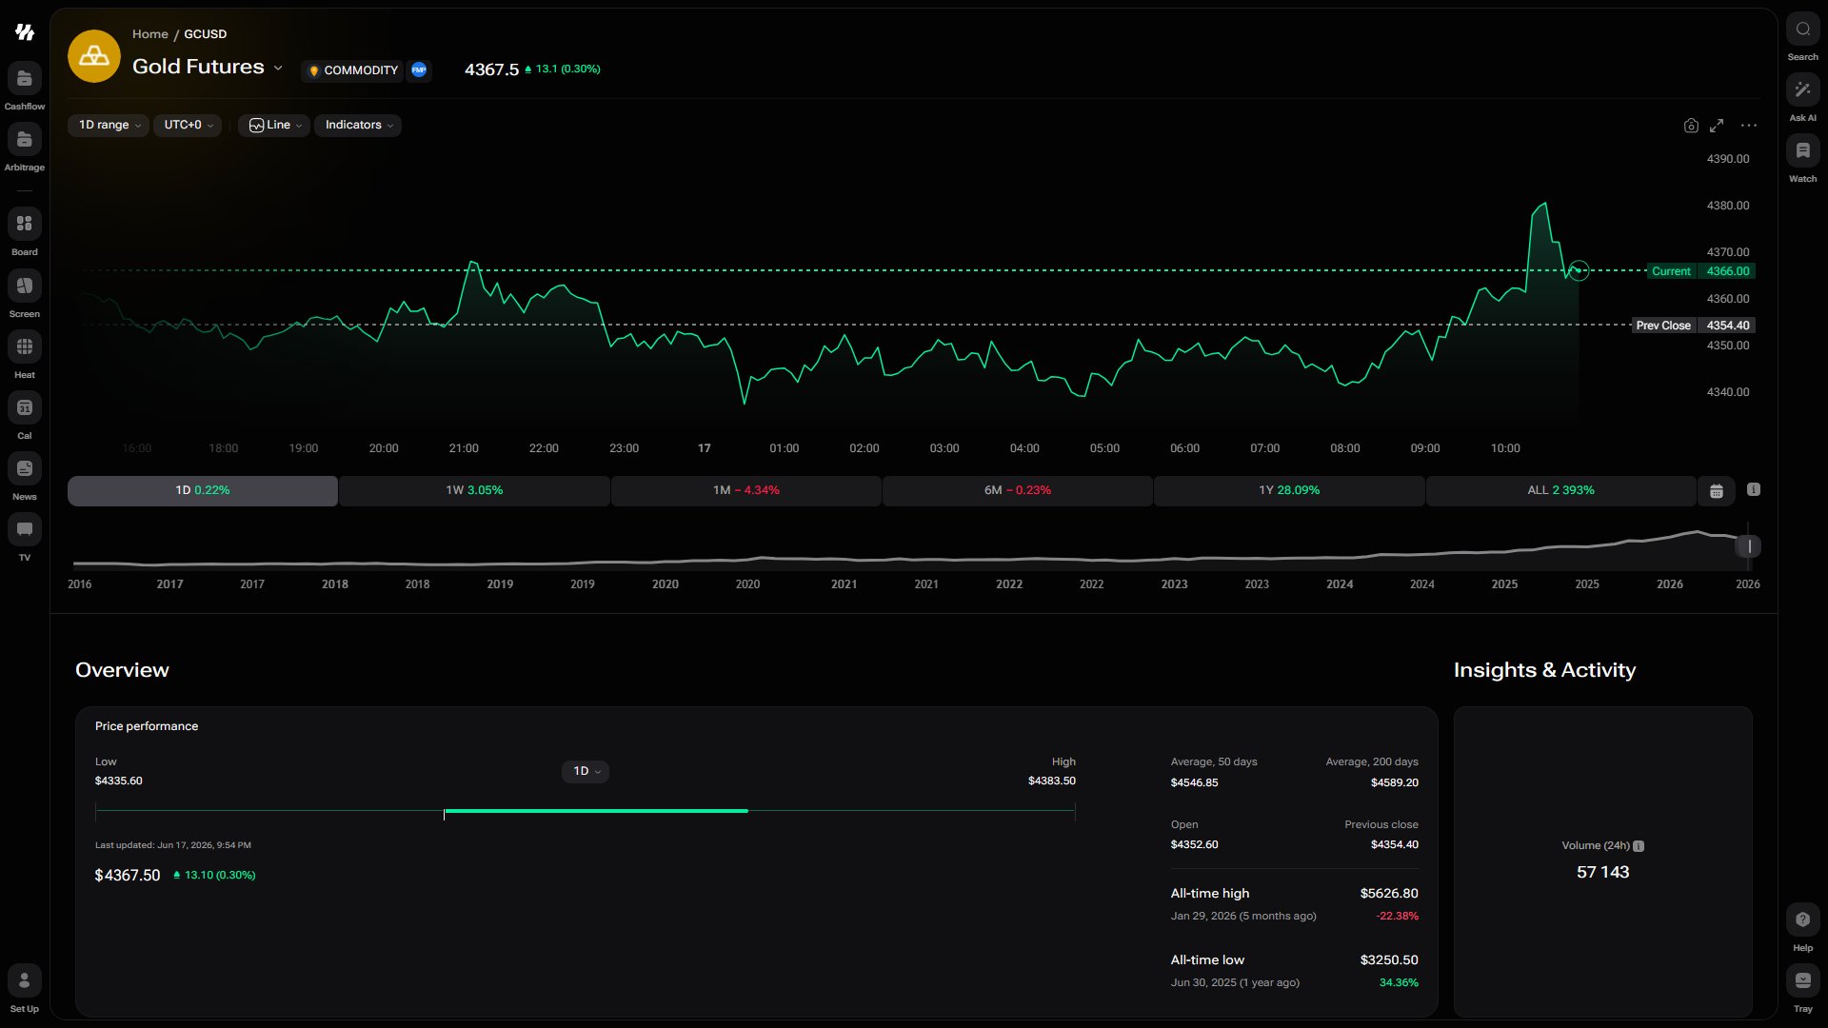1828x1028 pixels.
Task: Click the Low value $4335.60
Action: 119,781
